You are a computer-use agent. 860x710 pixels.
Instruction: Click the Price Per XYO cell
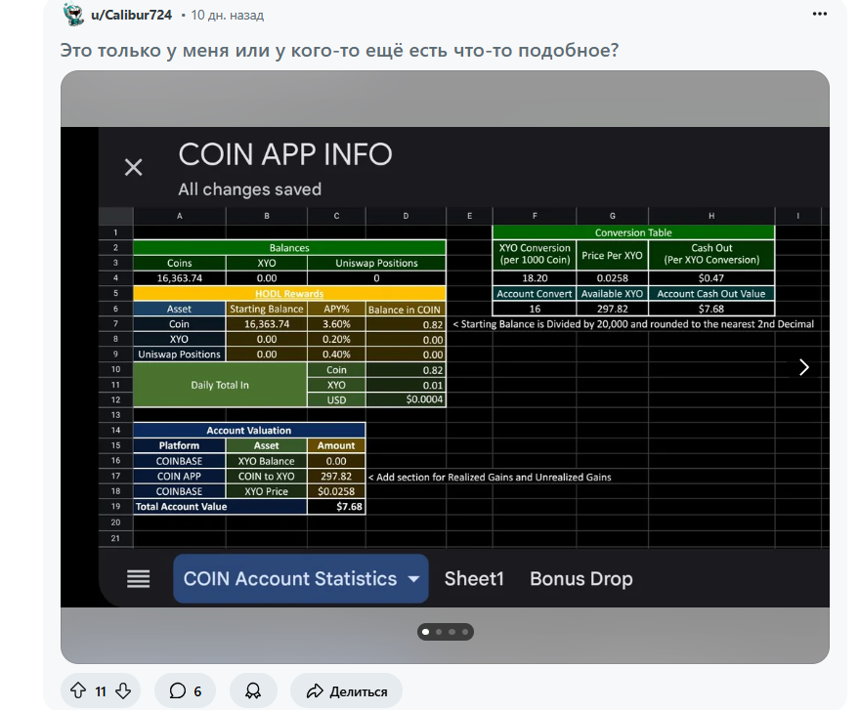[x=612, y=255]
